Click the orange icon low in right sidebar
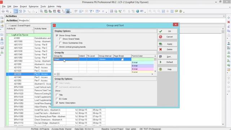231x130 pixels. pos(228,69)
